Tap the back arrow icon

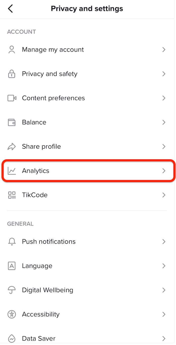point(10,9)
